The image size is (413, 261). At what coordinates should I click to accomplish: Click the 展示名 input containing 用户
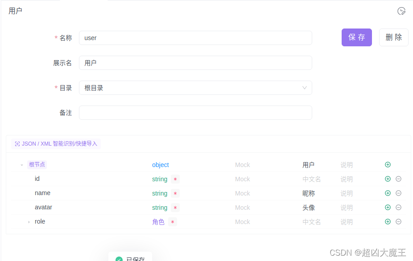(x=195, y=63)
